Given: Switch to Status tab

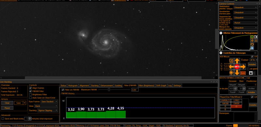Looking at the screenshot, I should [x=63, y=85].
